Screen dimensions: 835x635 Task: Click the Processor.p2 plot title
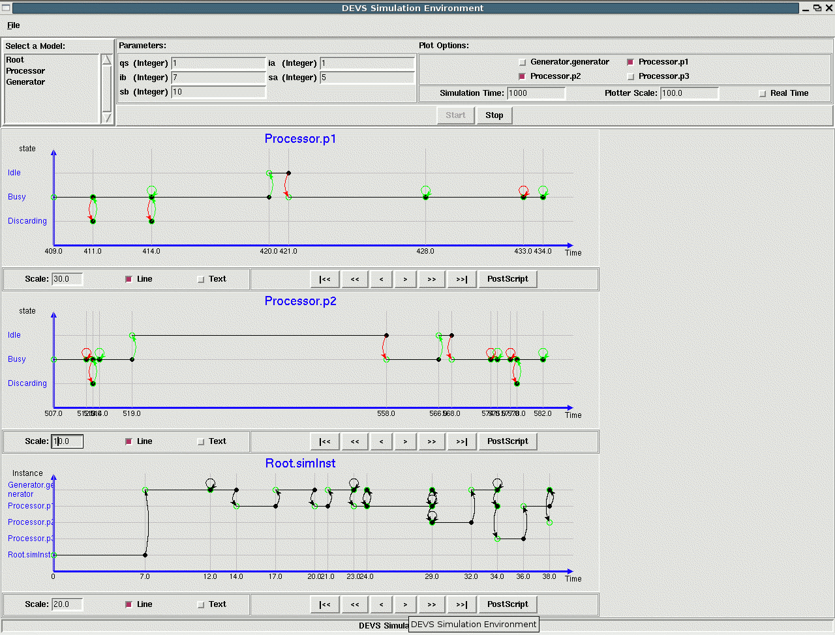pyautogui.click(x=300, y=301)
